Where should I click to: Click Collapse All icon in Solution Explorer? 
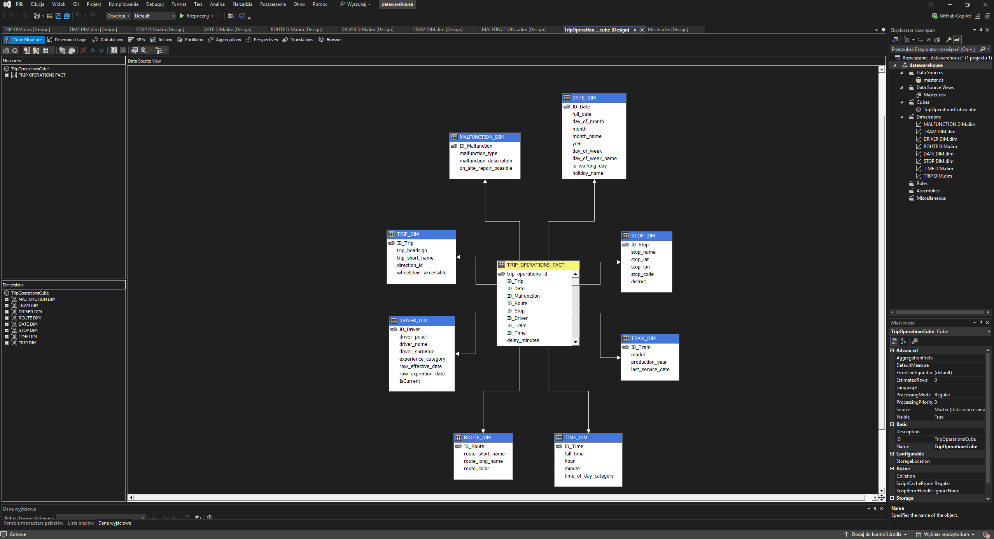[929, 40]
